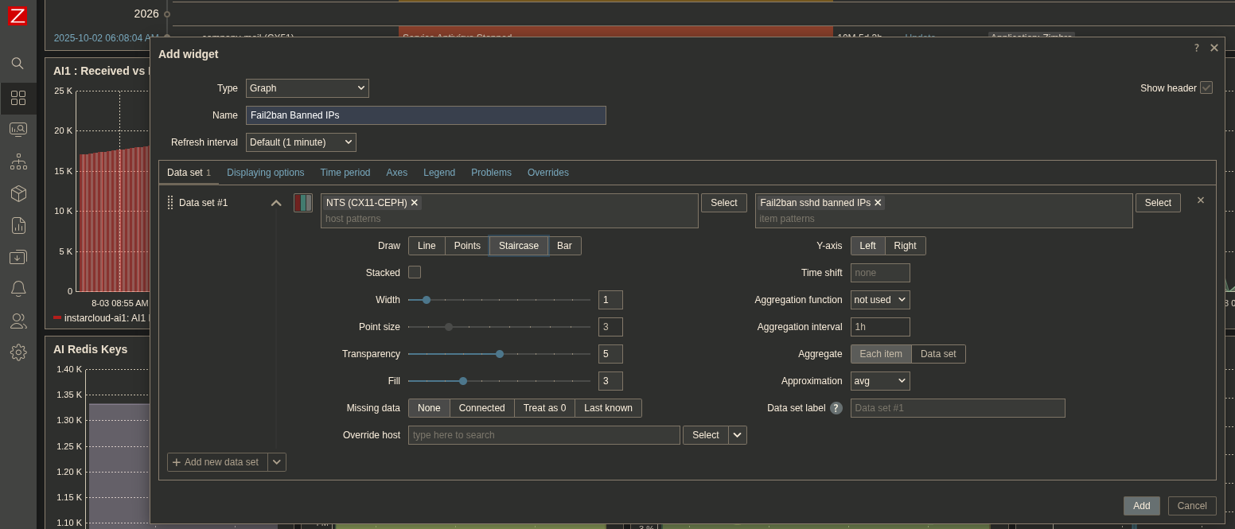Toggle the Show header checkbox
The height and width of the screenshot is (529, 1235).
1206,88
